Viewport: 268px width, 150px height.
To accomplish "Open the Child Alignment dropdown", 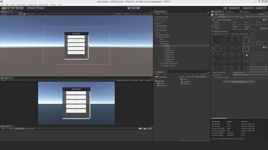I will 250,72.
